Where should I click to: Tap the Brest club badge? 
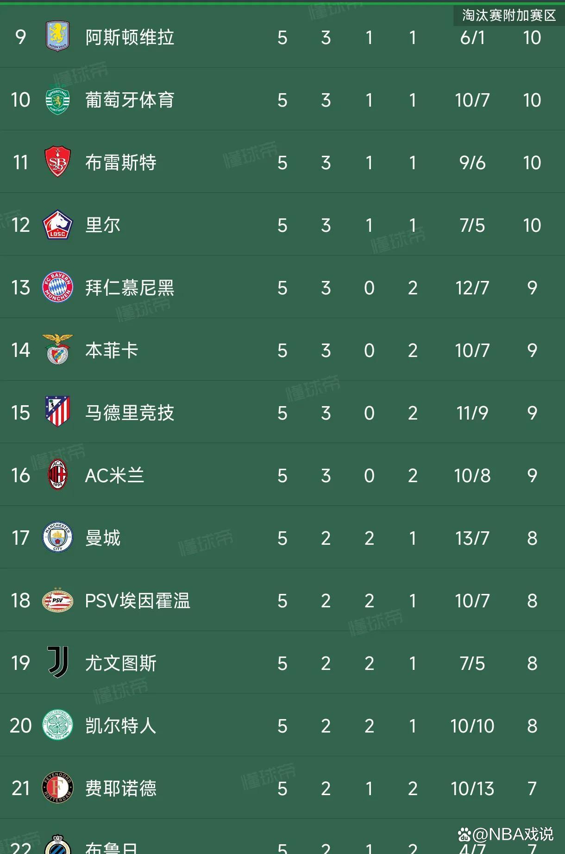[x=57, y=162]
